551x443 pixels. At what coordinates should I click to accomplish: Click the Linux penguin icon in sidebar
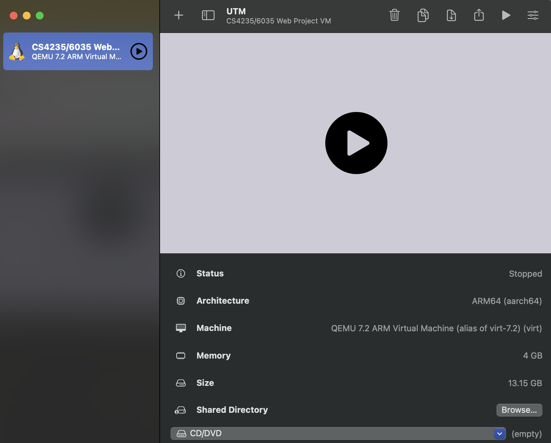tap(17, 51)
